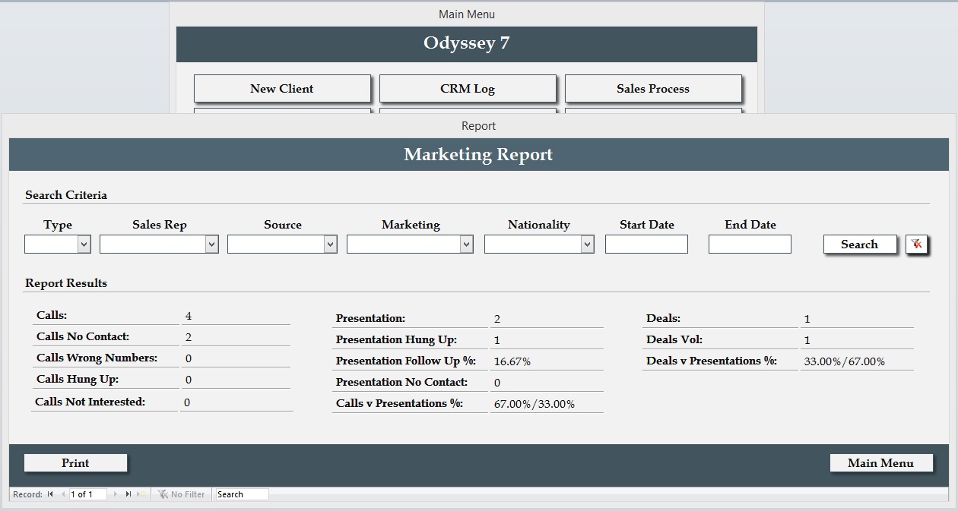958x511 pixels.
Task: Go to first record navigation arrow
Action: [50, 494]
